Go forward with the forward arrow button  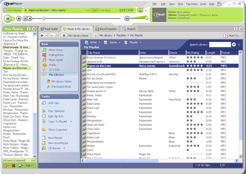coord(51,35)
